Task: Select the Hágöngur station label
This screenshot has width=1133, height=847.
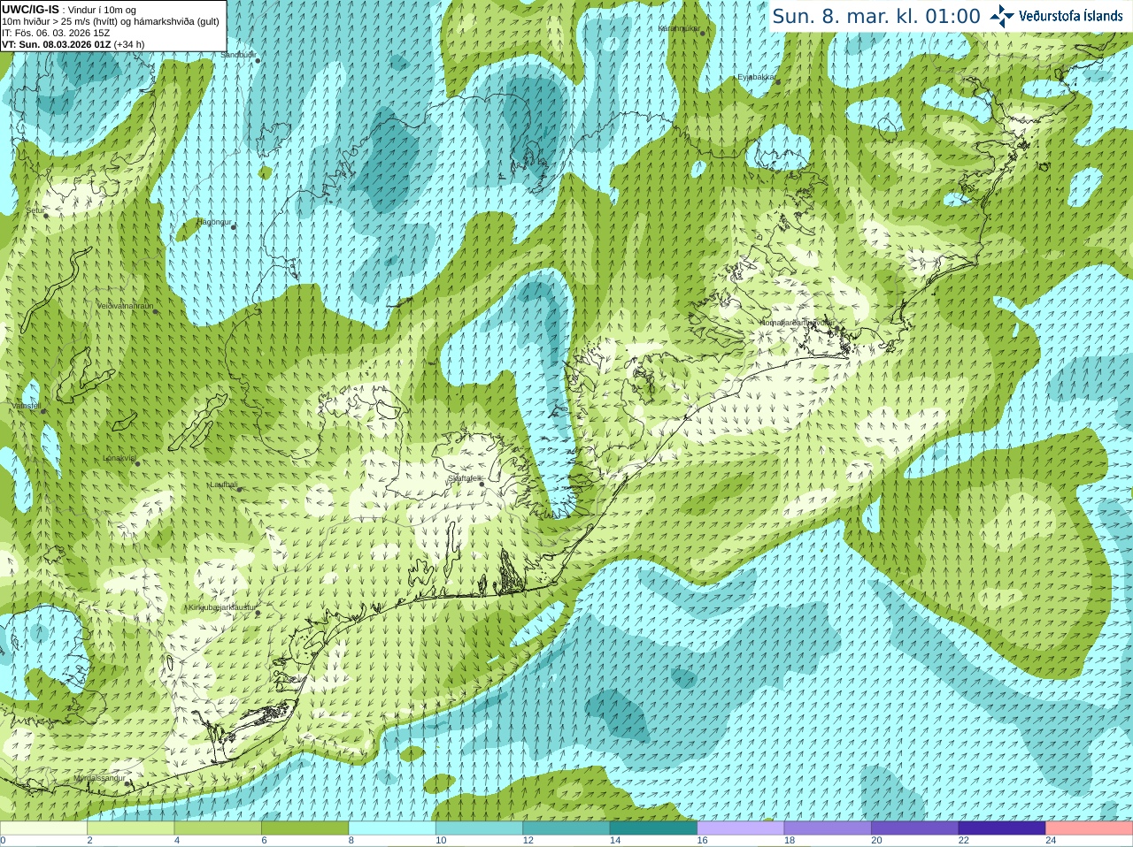Action: pos(213,222)
